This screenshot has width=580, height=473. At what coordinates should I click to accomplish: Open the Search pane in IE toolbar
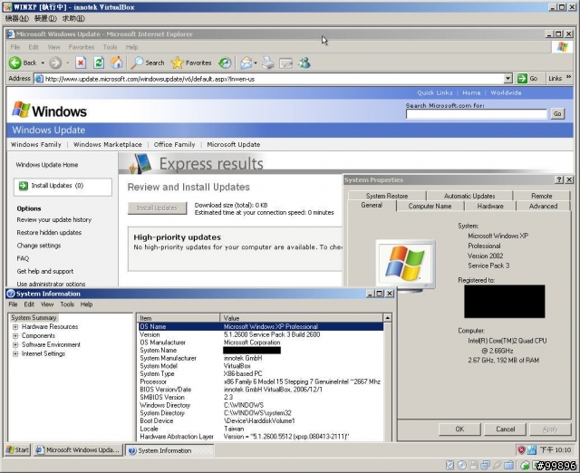(x=148, y=63)
